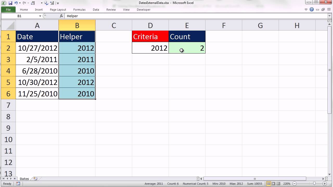Open the Redo history dropdown arrow
Image resolution: width=333 pixels, height=187 pixels.
click(28, 3)
